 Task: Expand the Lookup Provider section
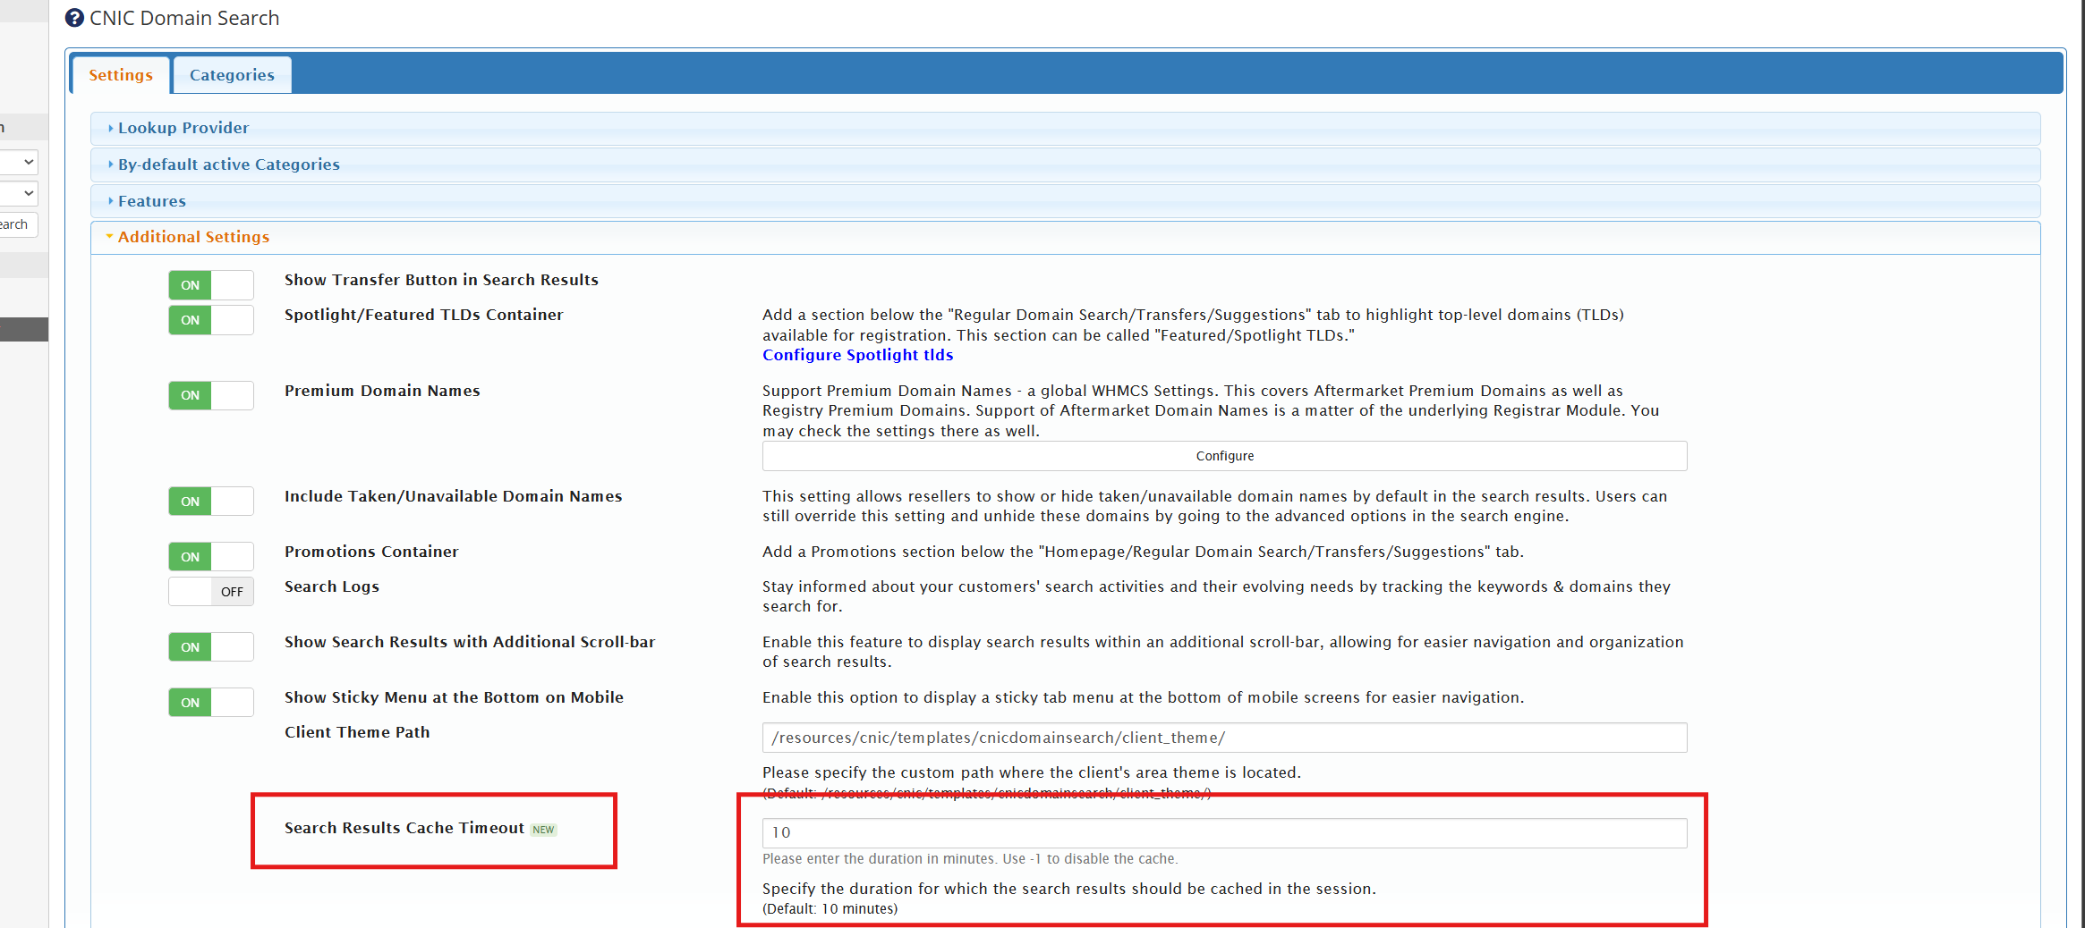[x=1065, y=128]
